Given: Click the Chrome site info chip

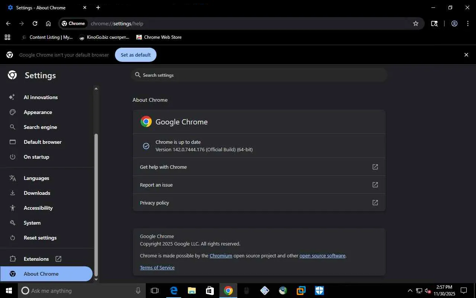Looking at the screenshot, I should [74, 23].
